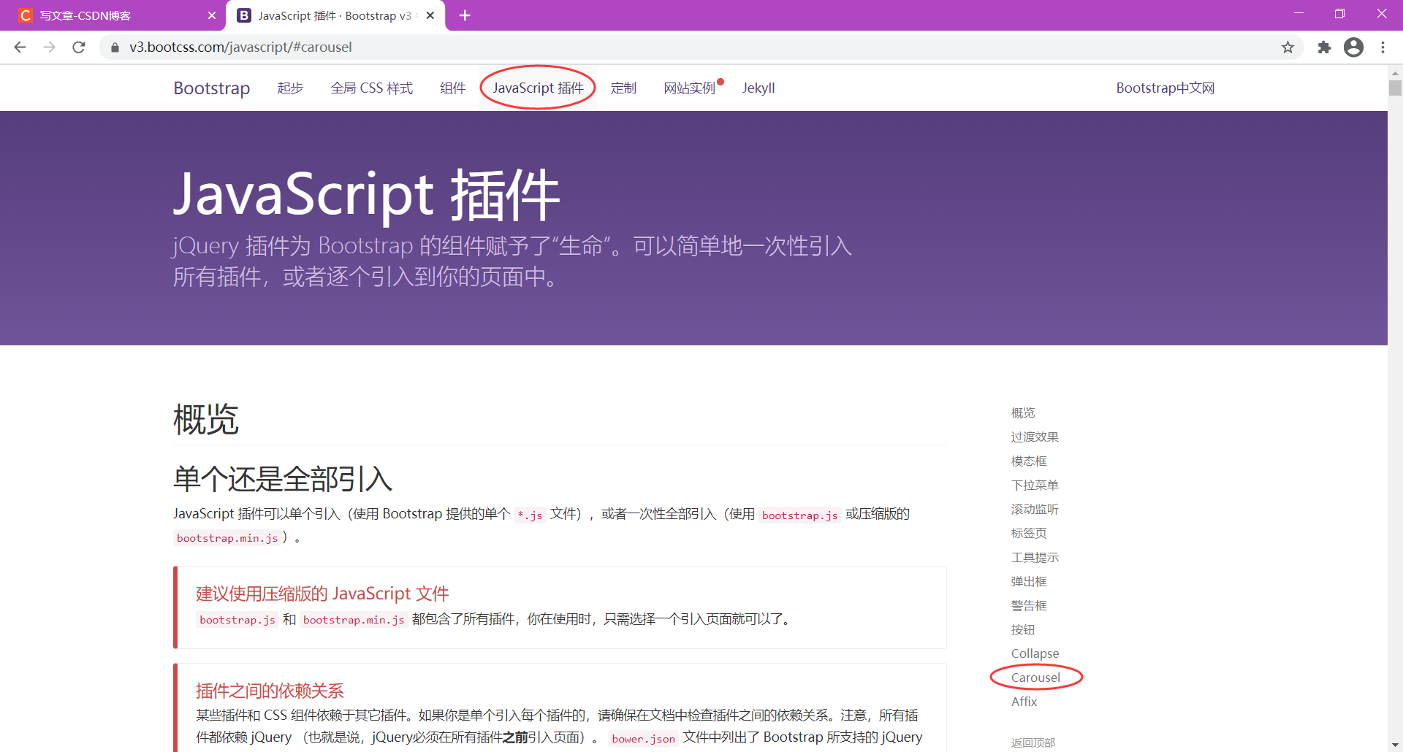Image resolution: width=1403 pixels, height=752 pixels.
Task: Jump to 标签页 in the sidebar
Action: (x=1029, y=534)
